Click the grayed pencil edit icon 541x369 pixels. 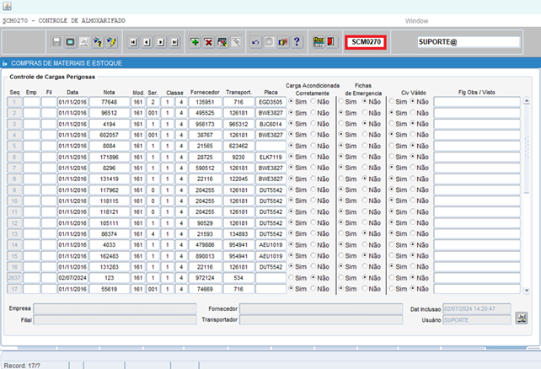point(236,42)
